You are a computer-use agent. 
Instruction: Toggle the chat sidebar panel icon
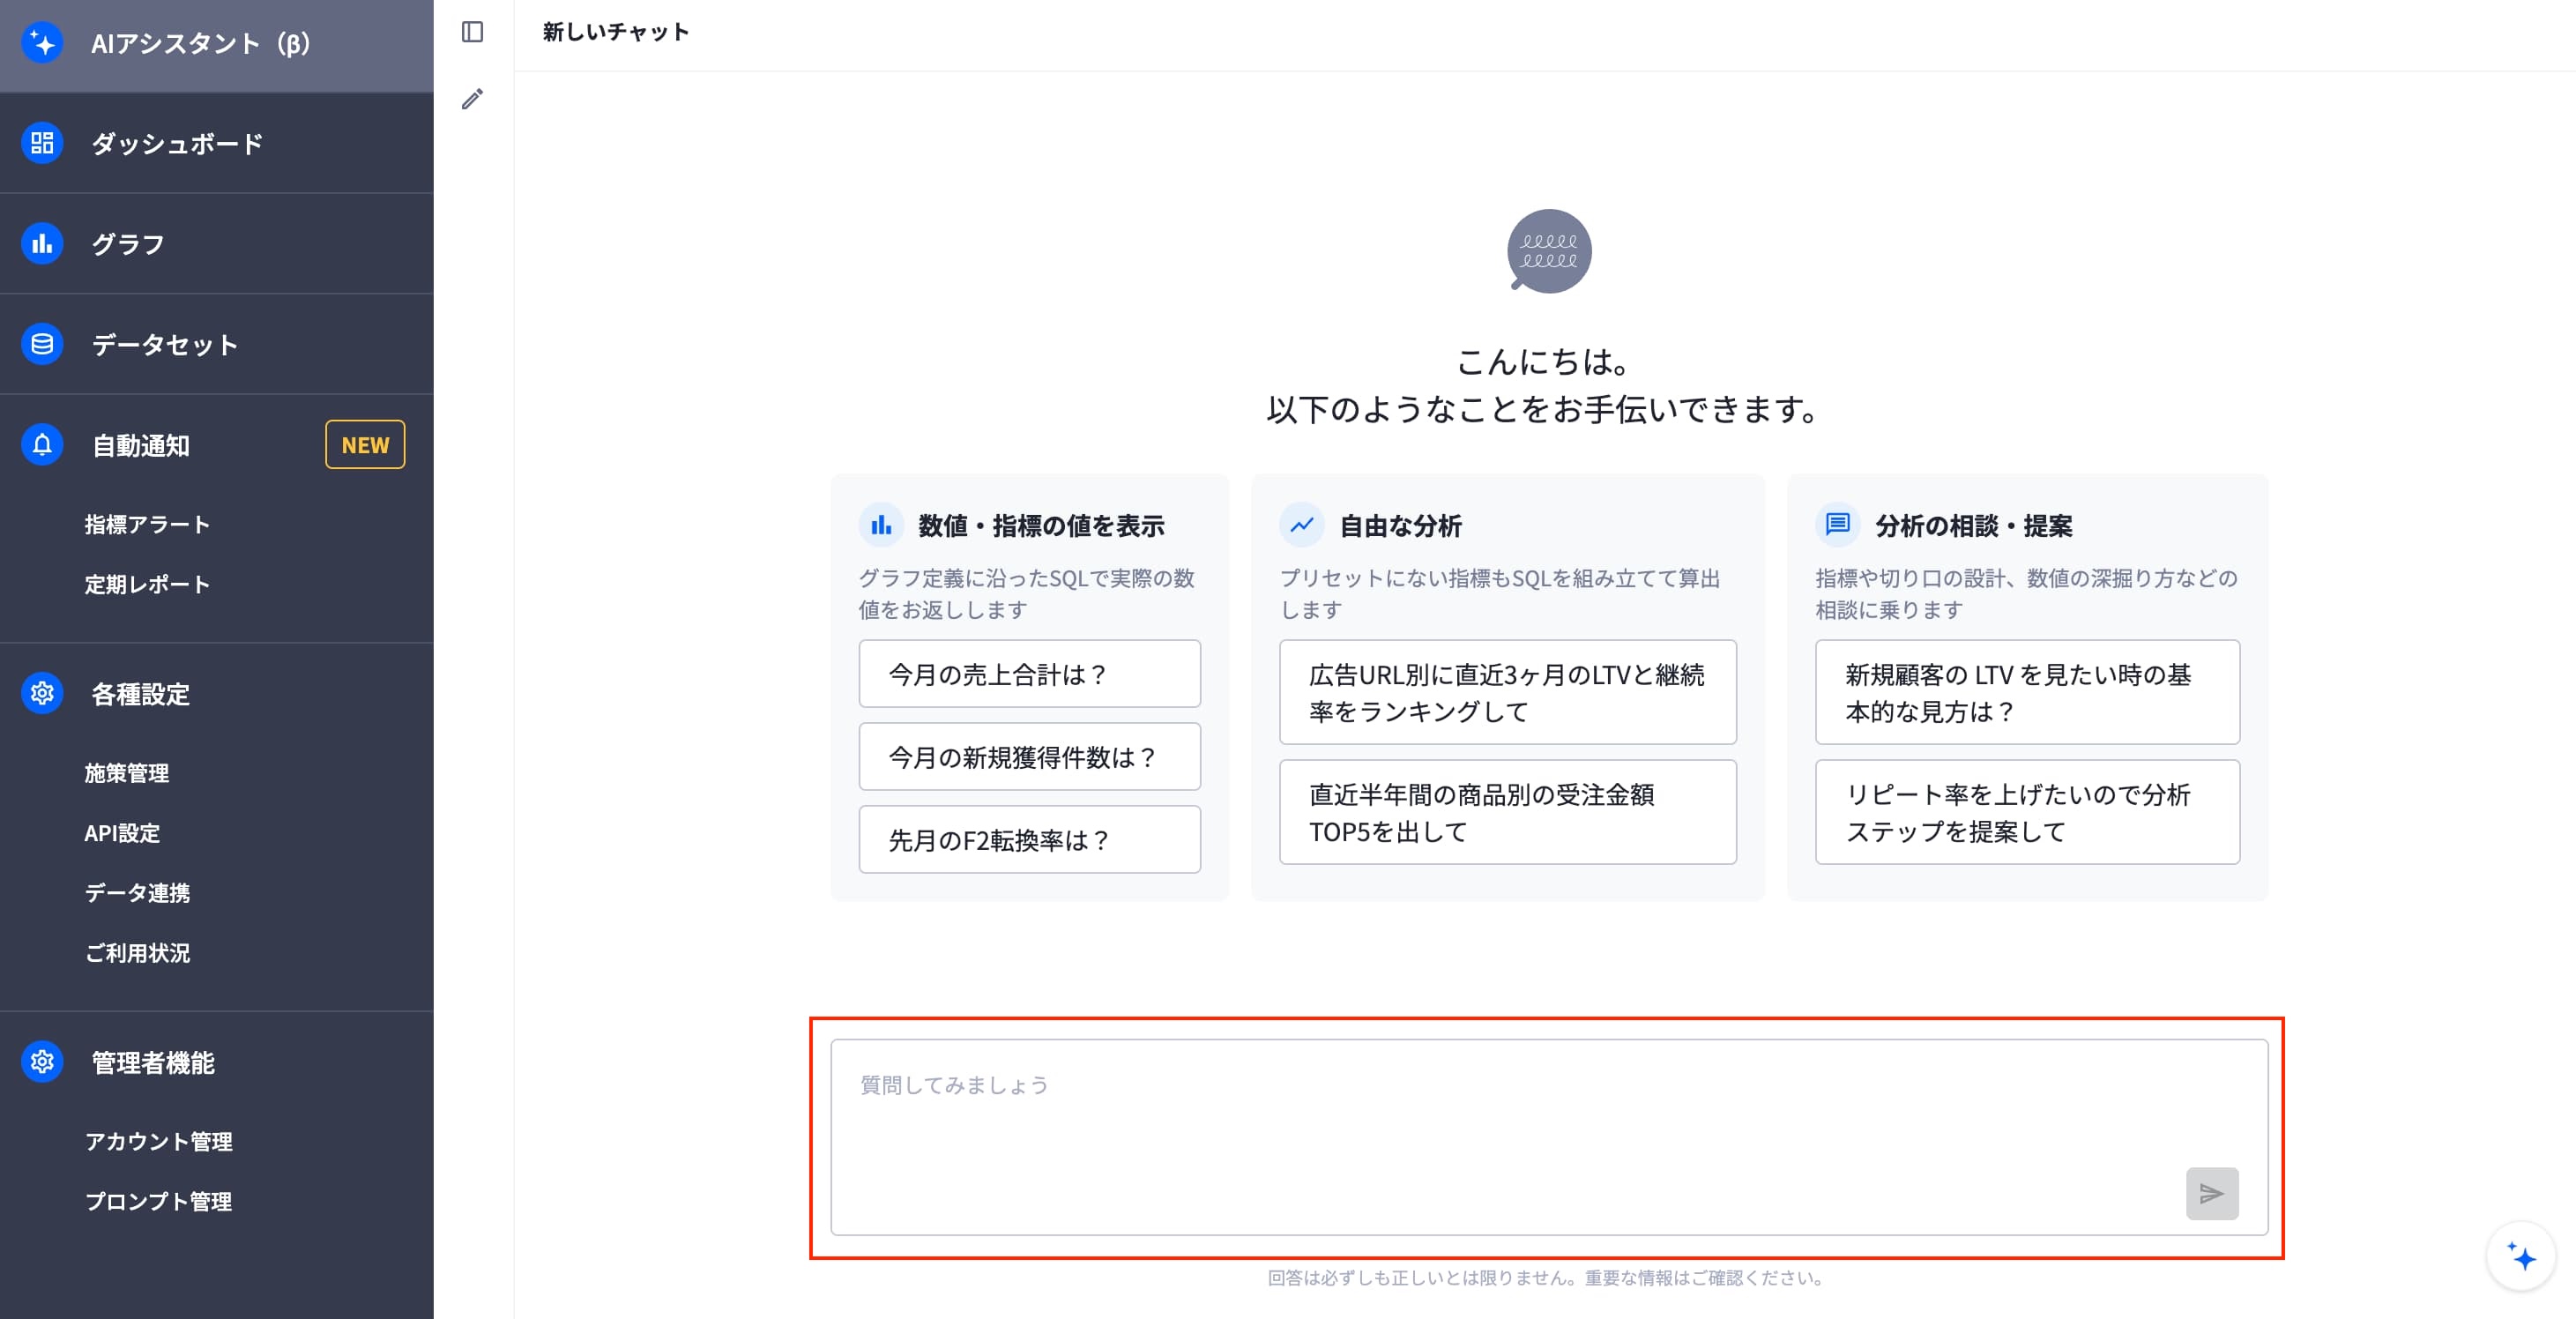pyautogui.click(x=472, y=32)
